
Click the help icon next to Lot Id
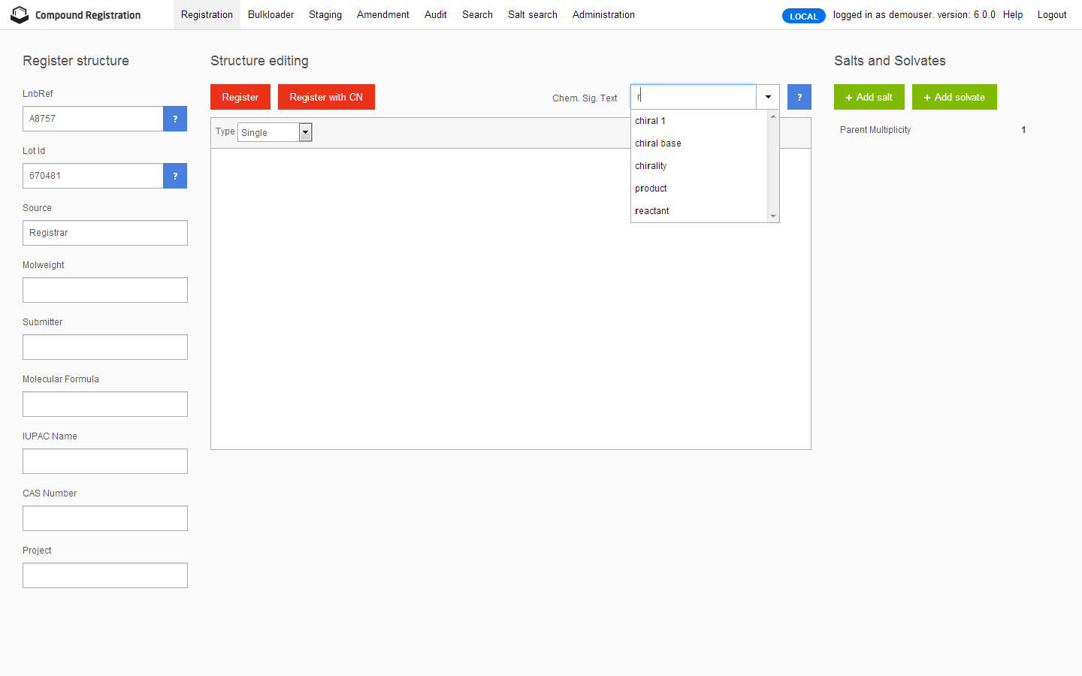(175, 176)
